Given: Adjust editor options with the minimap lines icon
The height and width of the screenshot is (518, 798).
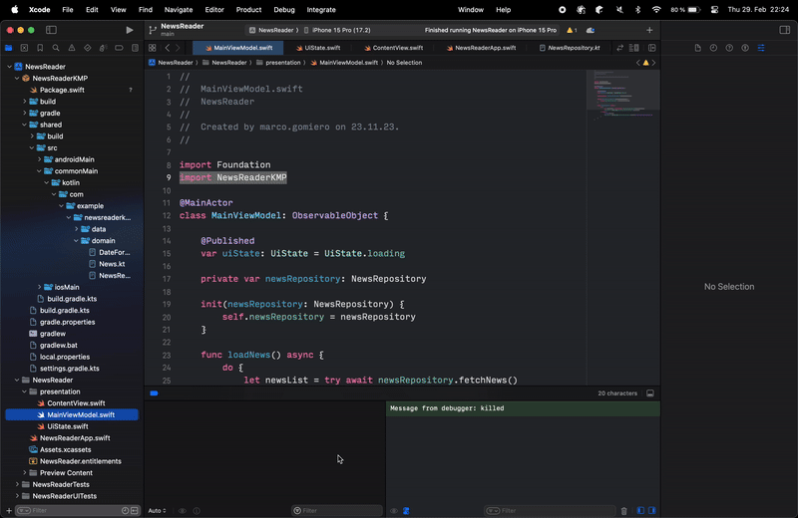Looking at the screenshot, I should tap(634, 48).
